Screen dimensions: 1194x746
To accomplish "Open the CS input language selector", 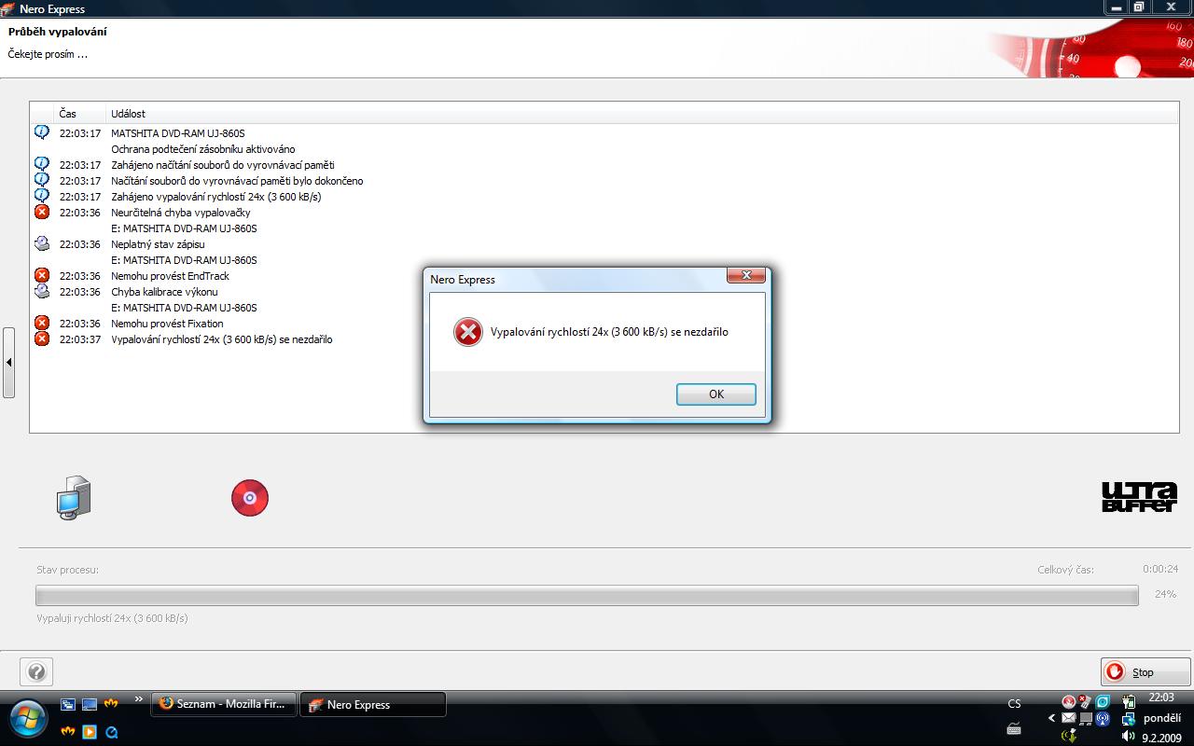I will (x=1014, y=704).
